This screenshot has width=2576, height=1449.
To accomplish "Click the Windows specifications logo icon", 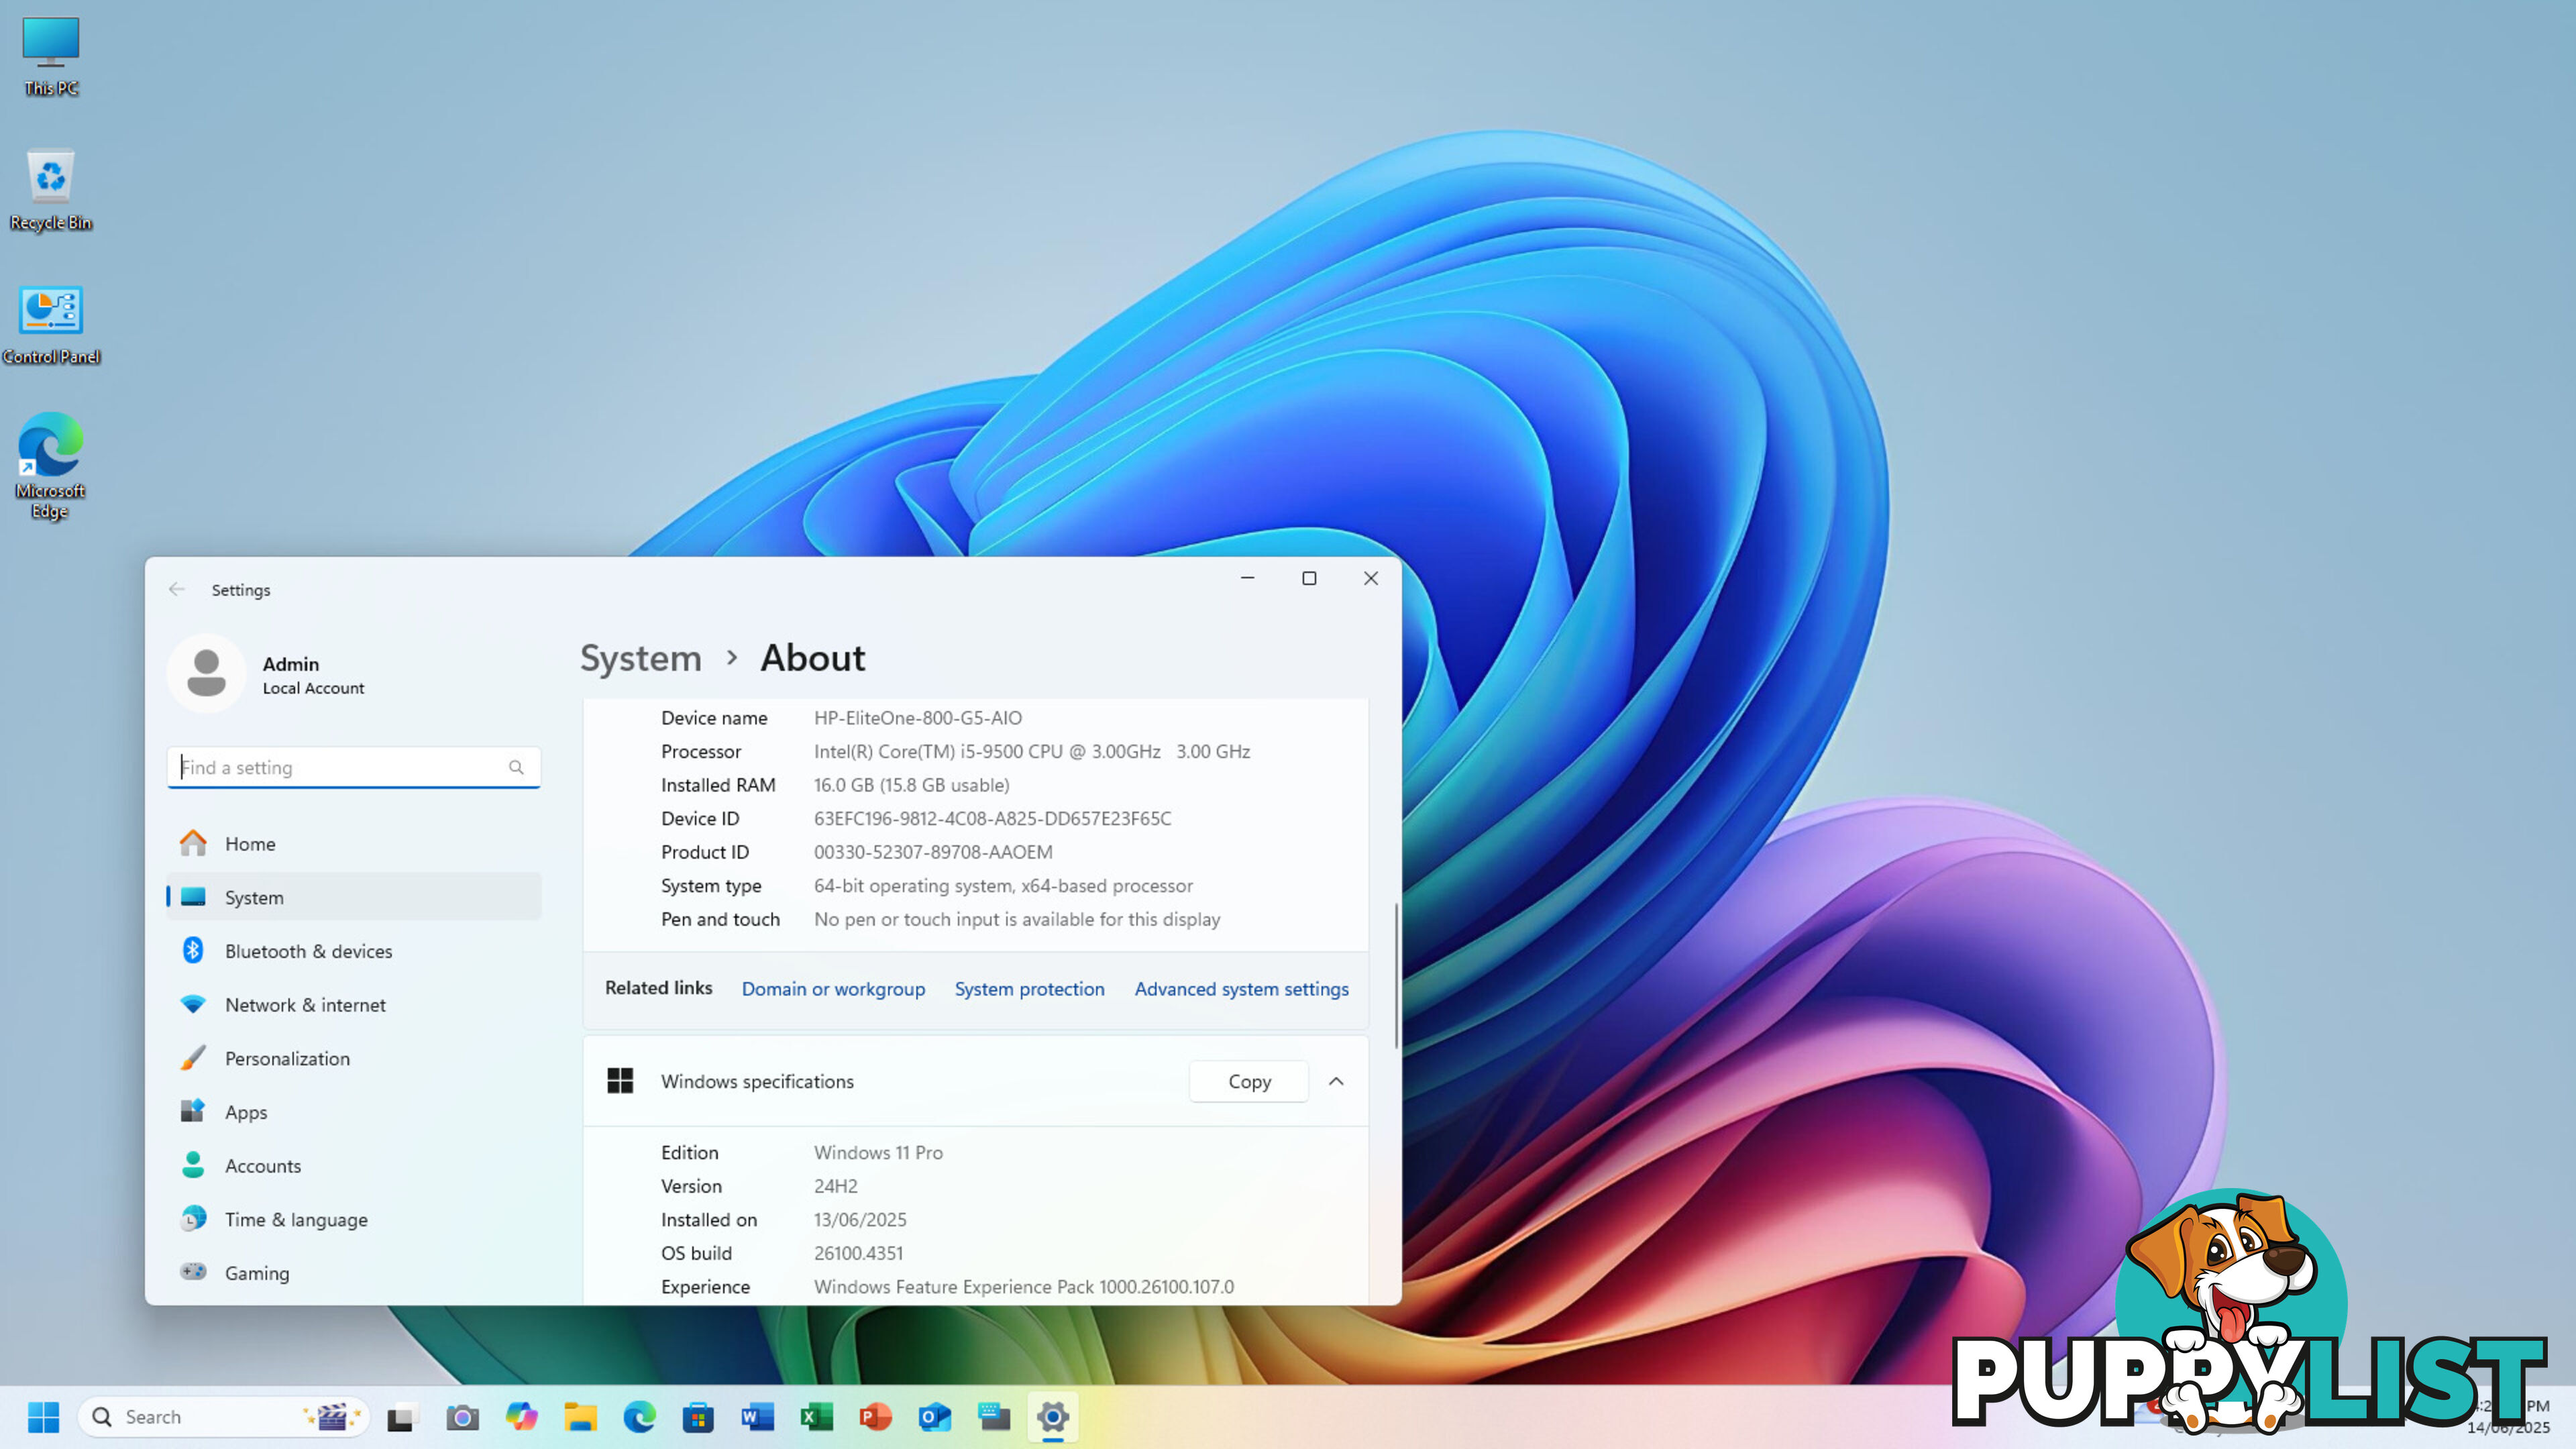I will pos(620,1081).
